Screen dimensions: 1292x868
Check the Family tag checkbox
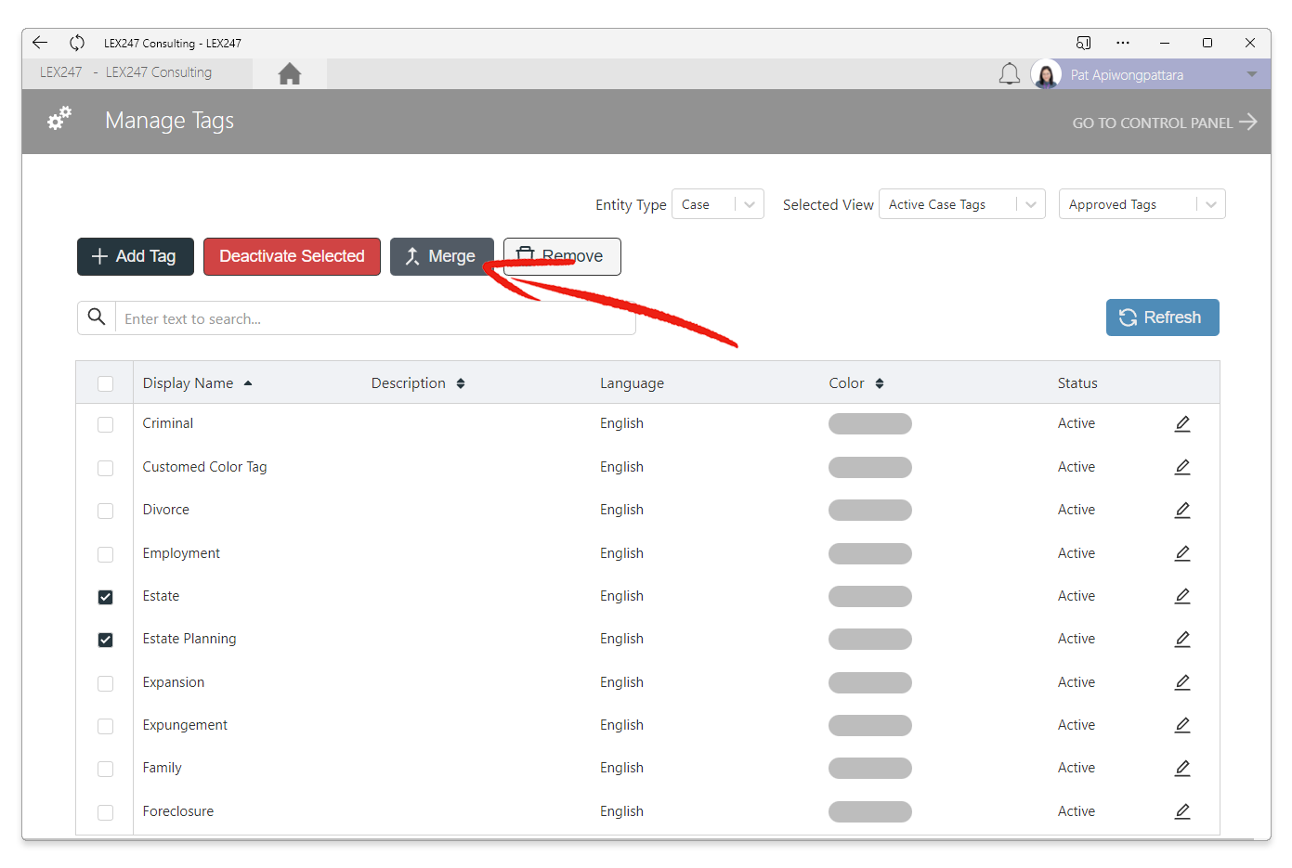click(105, 769)
